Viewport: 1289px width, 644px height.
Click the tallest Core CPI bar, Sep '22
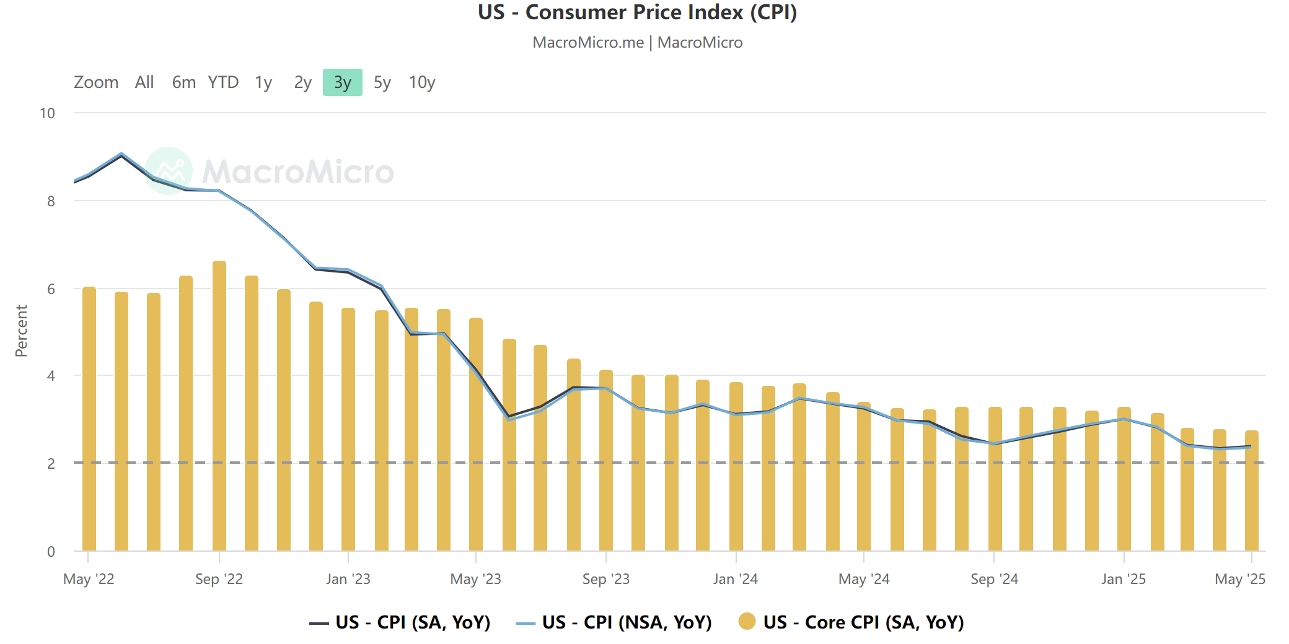click(219, 406)
